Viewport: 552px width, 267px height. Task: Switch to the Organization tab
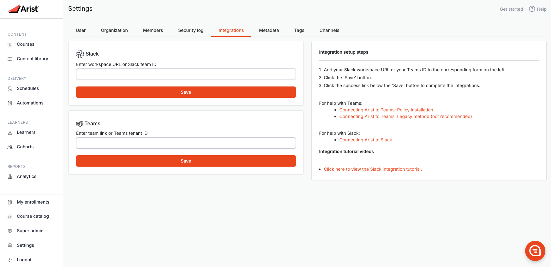coord(114,30)
